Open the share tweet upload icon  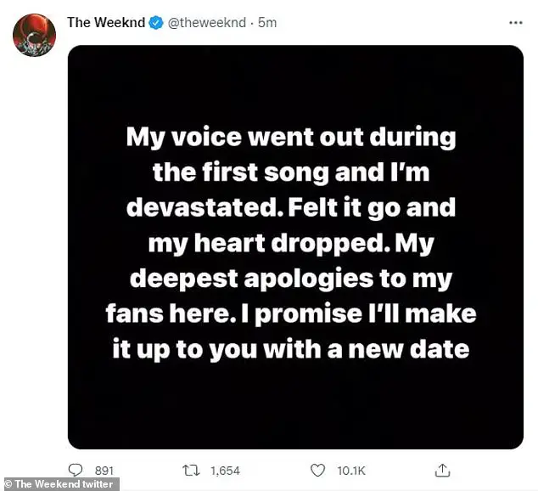pyautogui.click(x=442, y=470)
